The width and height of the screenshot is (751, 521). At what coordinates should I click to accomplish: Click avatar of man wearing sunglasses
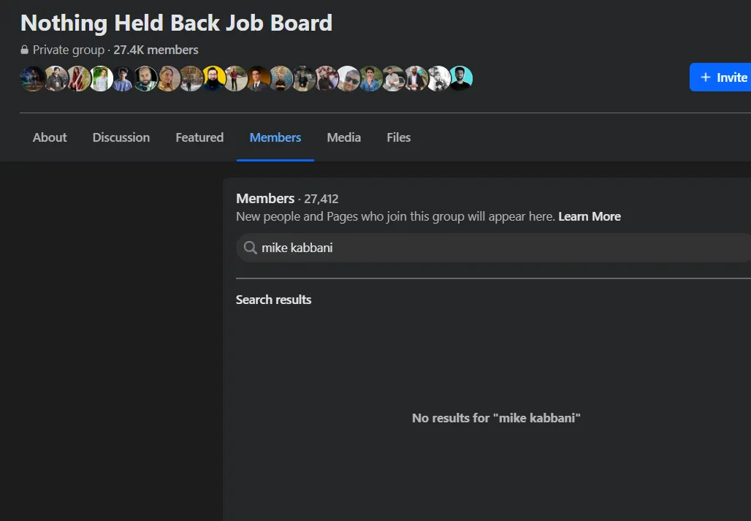348,78
